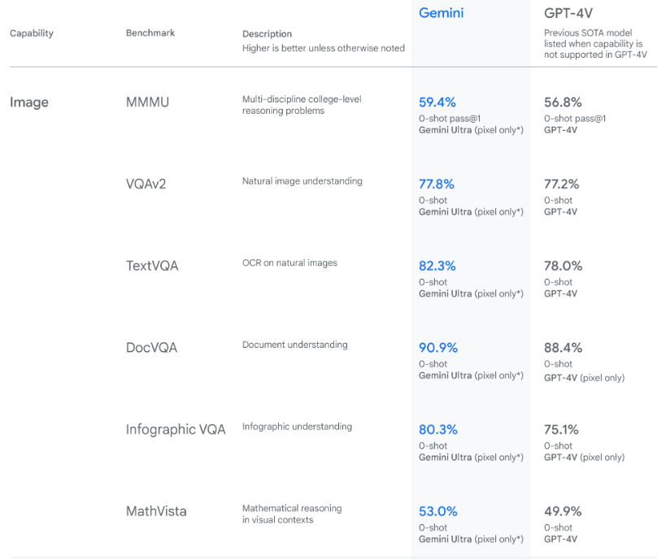Image resolution: width=666 pixels, height=560 pixels.
Task: Click GPT-4V's 56.8% MMMU score
Action: click(x=563, y=102)
